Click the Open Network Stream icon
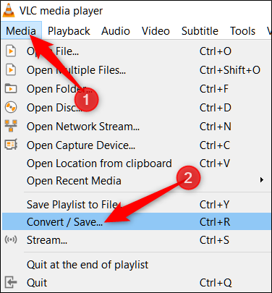The height and width of the screenshot is (293, 272). pos(11,126)
